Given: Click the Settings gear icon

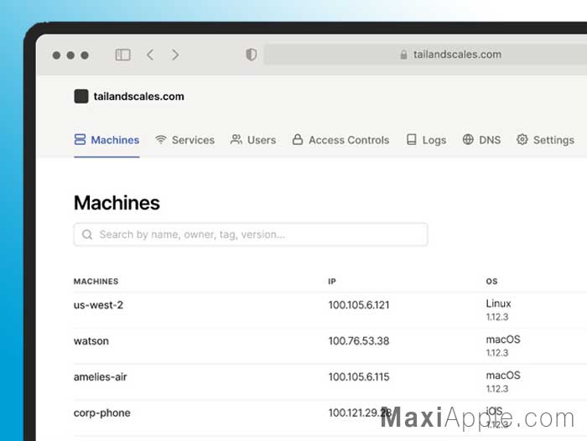Looking at the screenshot, I should (522, 139).
